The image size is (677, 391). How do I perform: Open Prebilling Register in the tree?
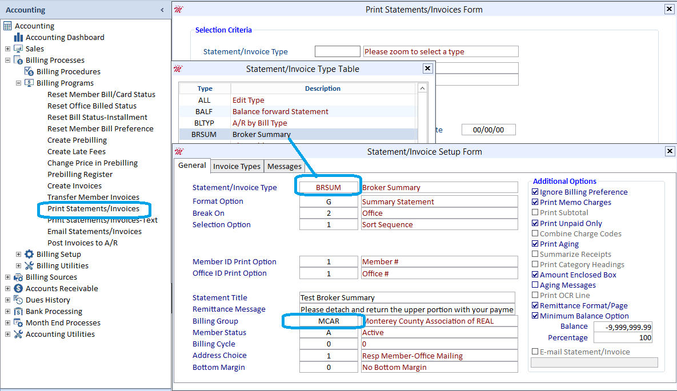[x=80, y=174]
